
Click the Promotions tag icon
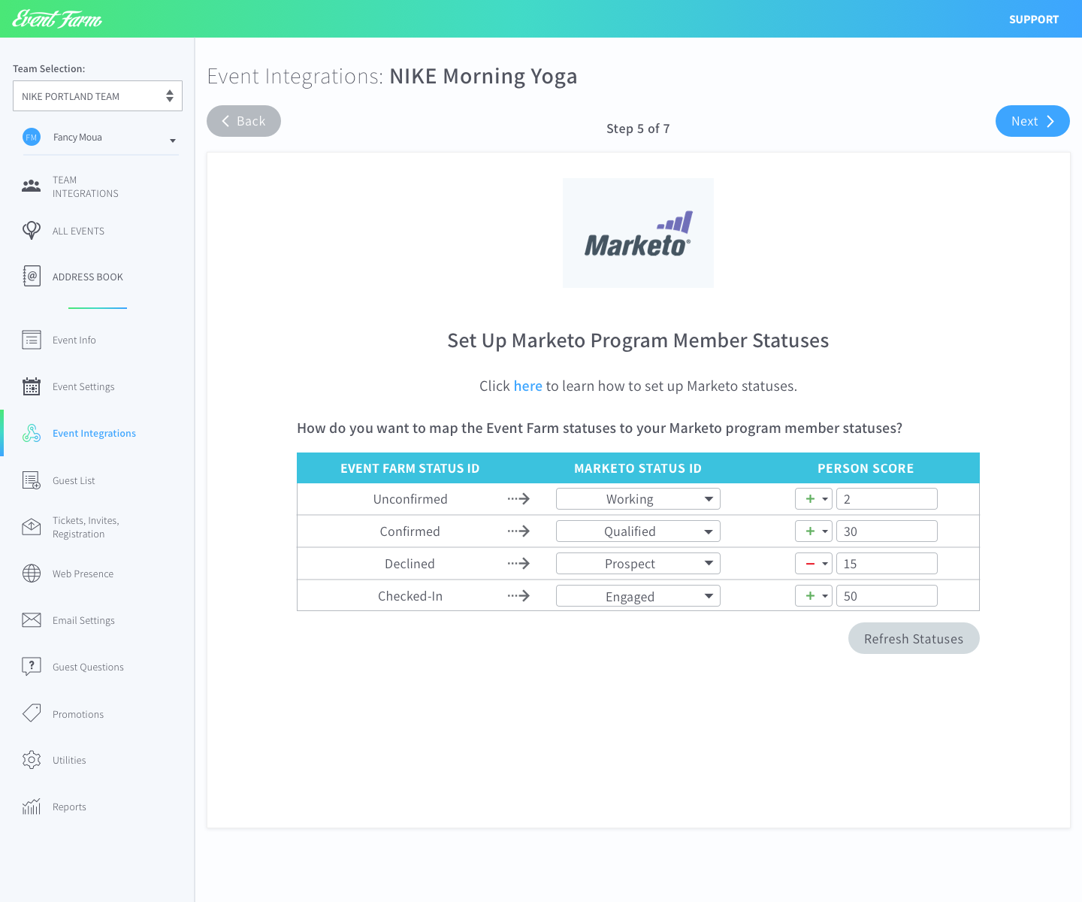[x=32, y=713]
